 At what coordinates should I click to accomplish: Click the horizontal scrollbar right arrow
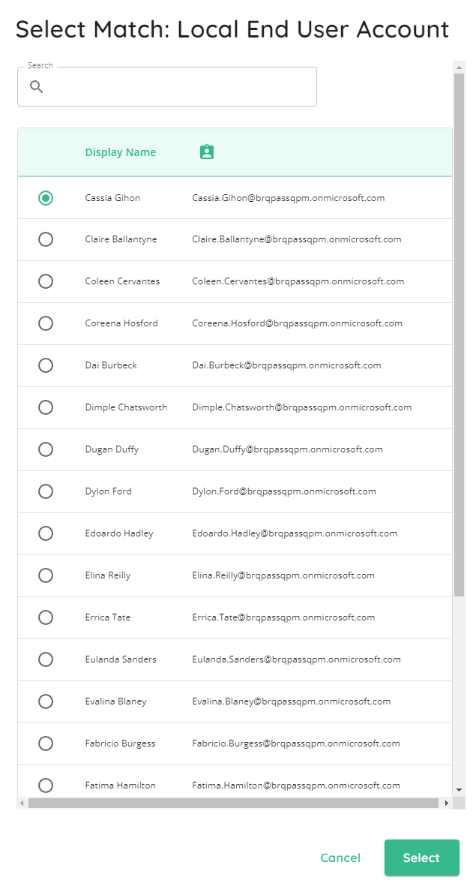[447, 803]
